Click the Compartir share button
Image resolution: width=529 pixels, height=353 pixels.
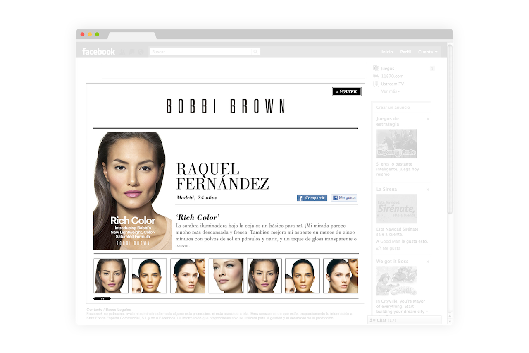click(x=312, y=198)
